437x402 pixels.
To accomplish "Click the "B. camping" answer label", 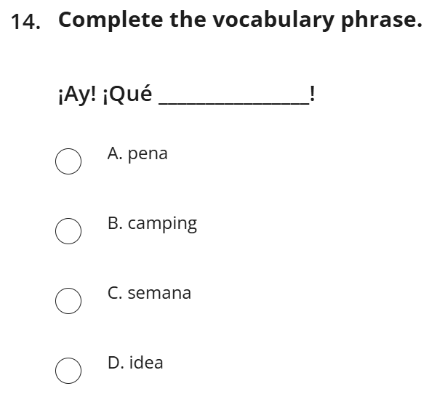I will 152,223.
